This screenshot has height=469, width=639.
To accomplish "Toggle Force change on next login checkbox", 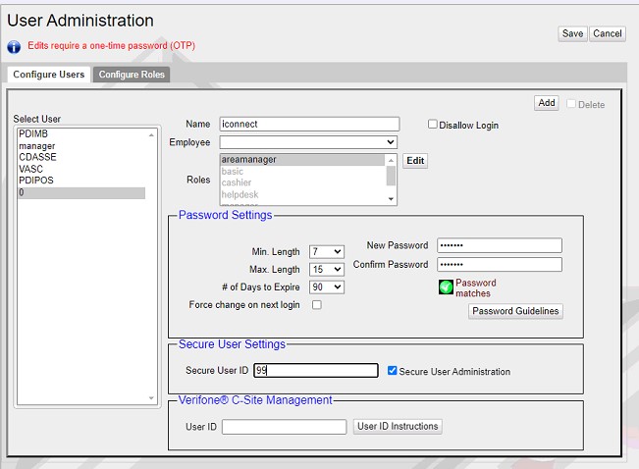I will pos(316,305).
